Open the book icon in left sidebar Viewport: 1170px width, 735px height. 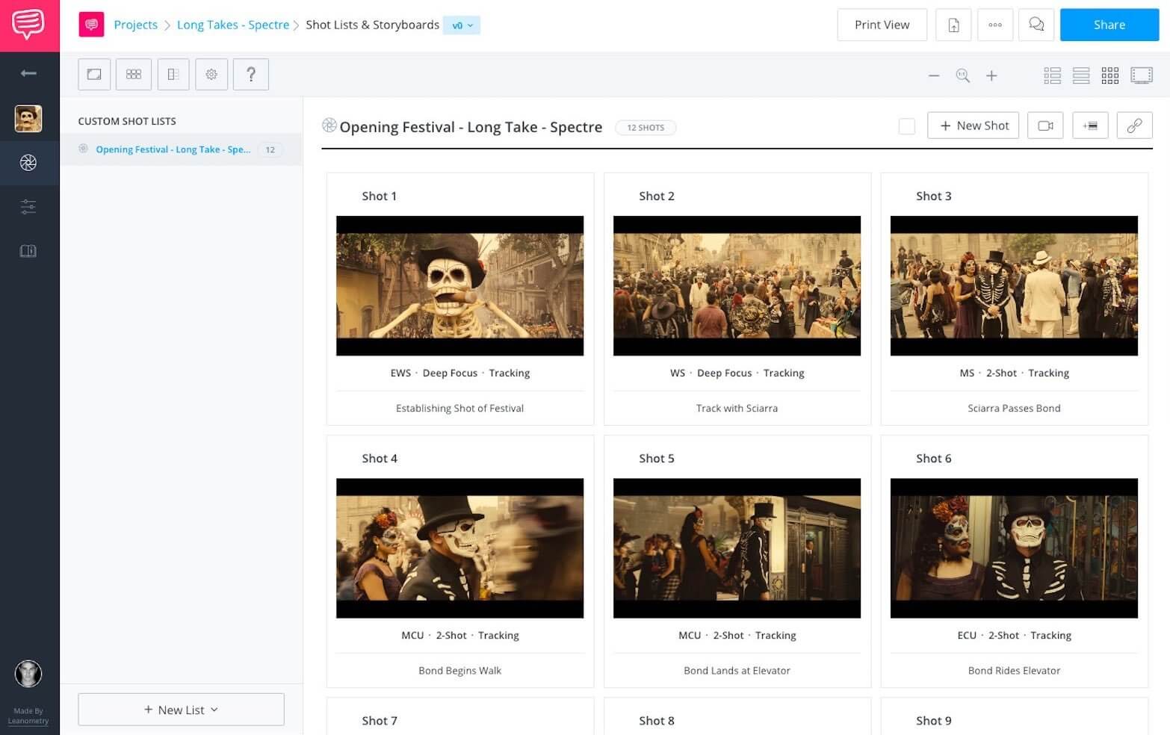(x=28, y=251)
